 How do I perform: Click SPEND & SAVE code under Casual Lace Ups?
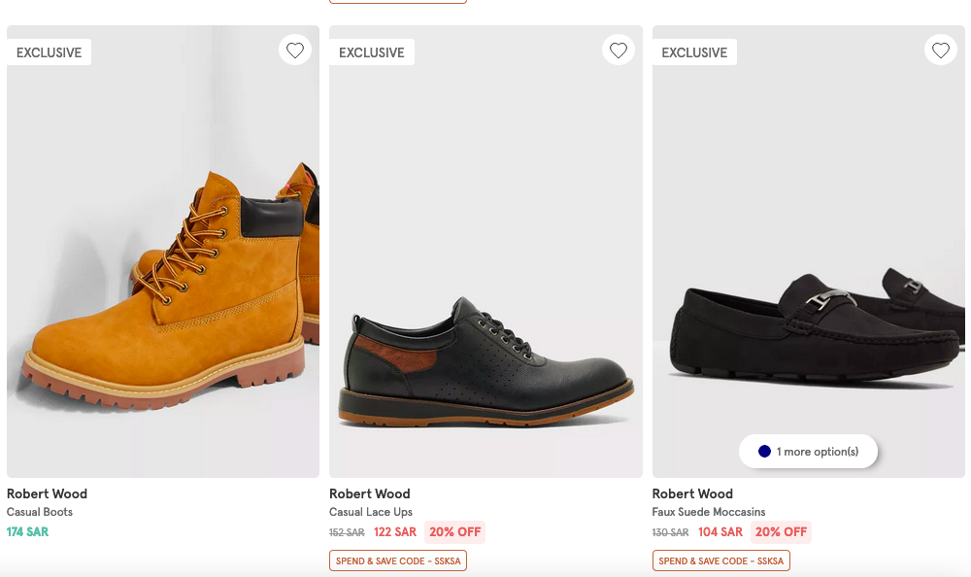pyautogui.click(x=398, y=560)
